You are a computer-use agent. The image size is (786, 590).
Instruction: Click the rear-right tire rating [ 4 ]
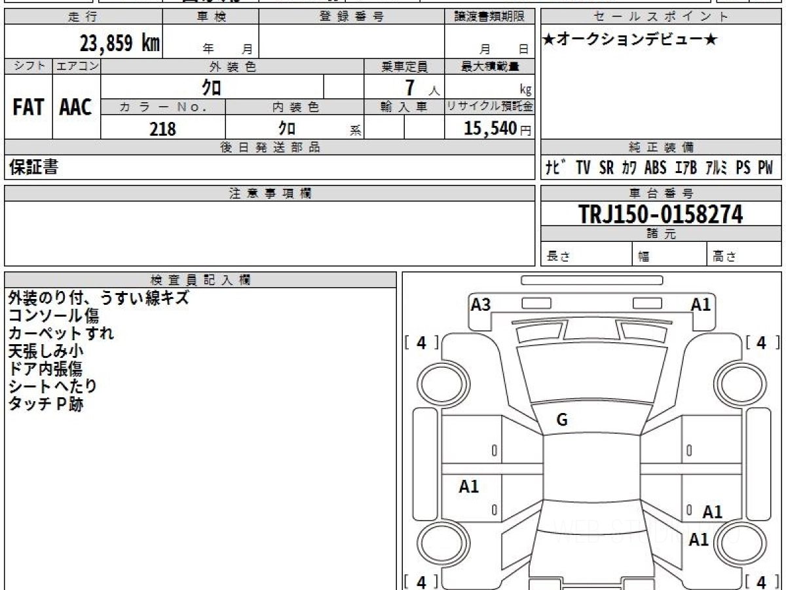pos(761,581)
